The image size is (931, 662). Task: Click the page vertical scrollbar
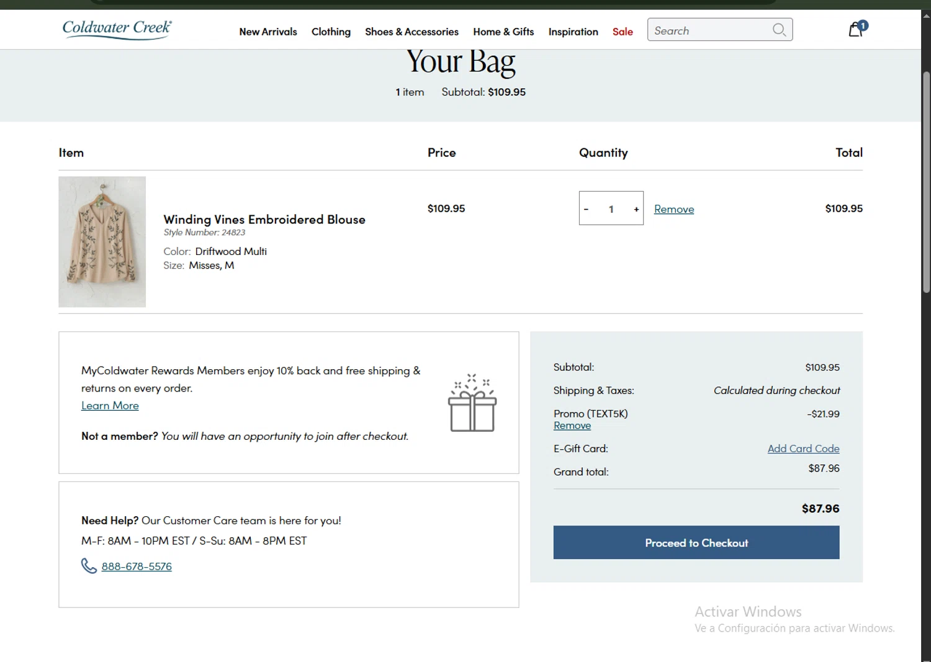click(926, 182)
